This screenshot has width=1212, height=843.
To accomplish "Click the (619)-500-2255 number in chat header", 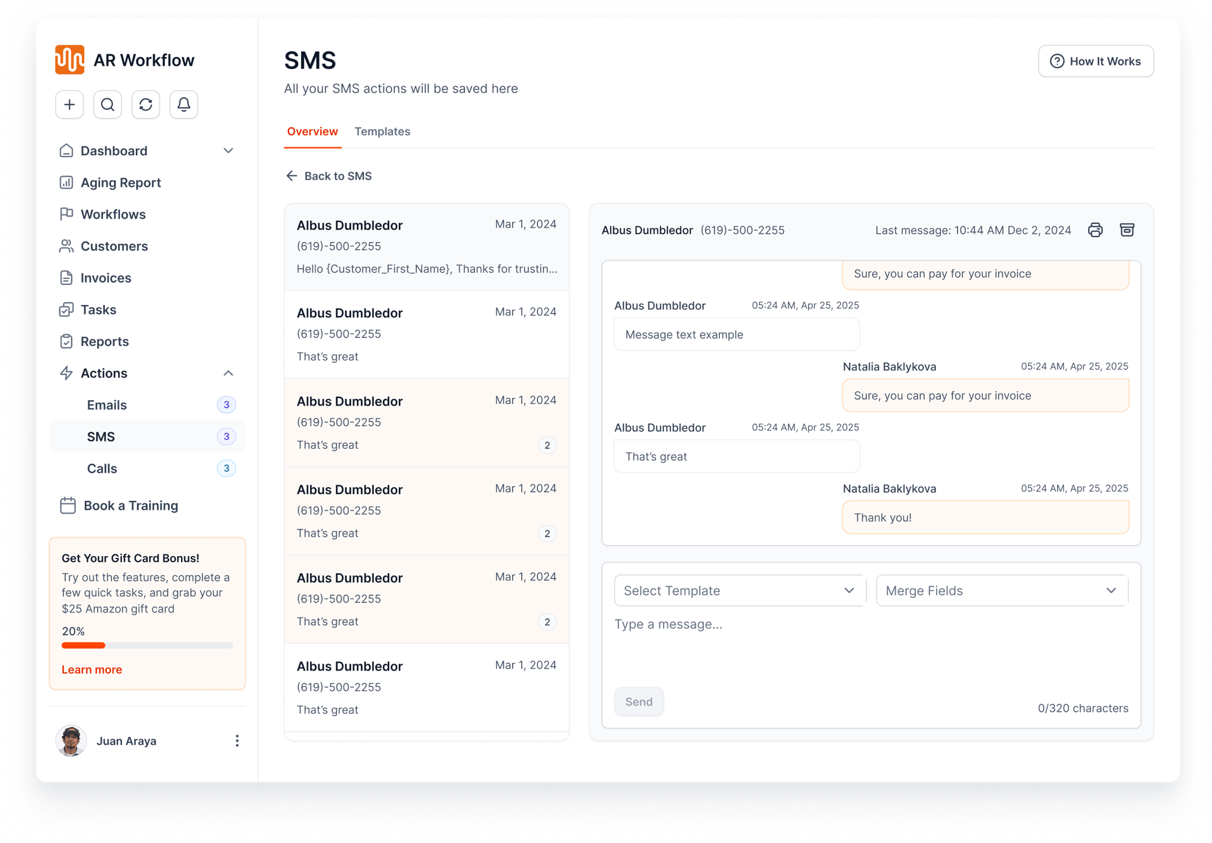I will point(742,230).
